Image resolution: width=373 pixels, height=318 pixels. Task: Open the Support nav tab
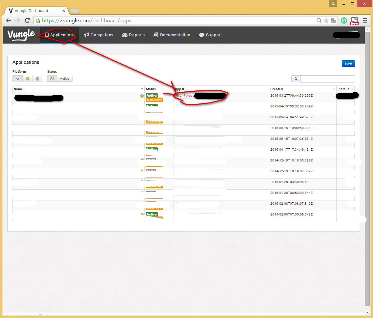tap(210, 35)
